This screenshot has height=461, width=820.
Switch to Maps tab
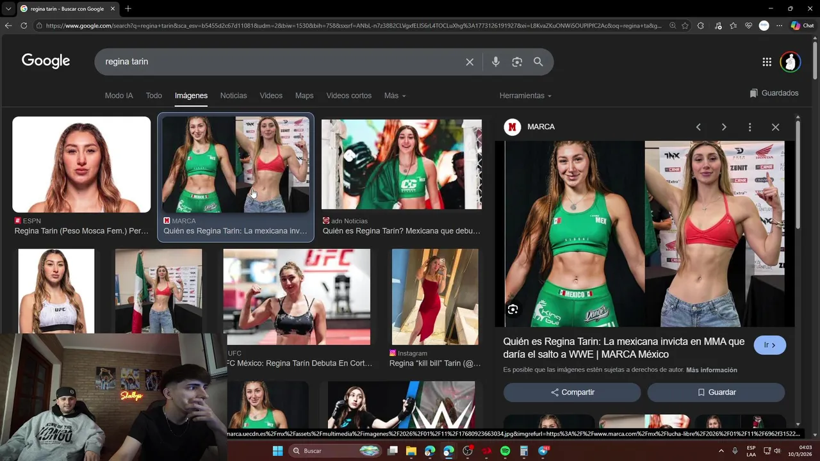click(304, 95)
